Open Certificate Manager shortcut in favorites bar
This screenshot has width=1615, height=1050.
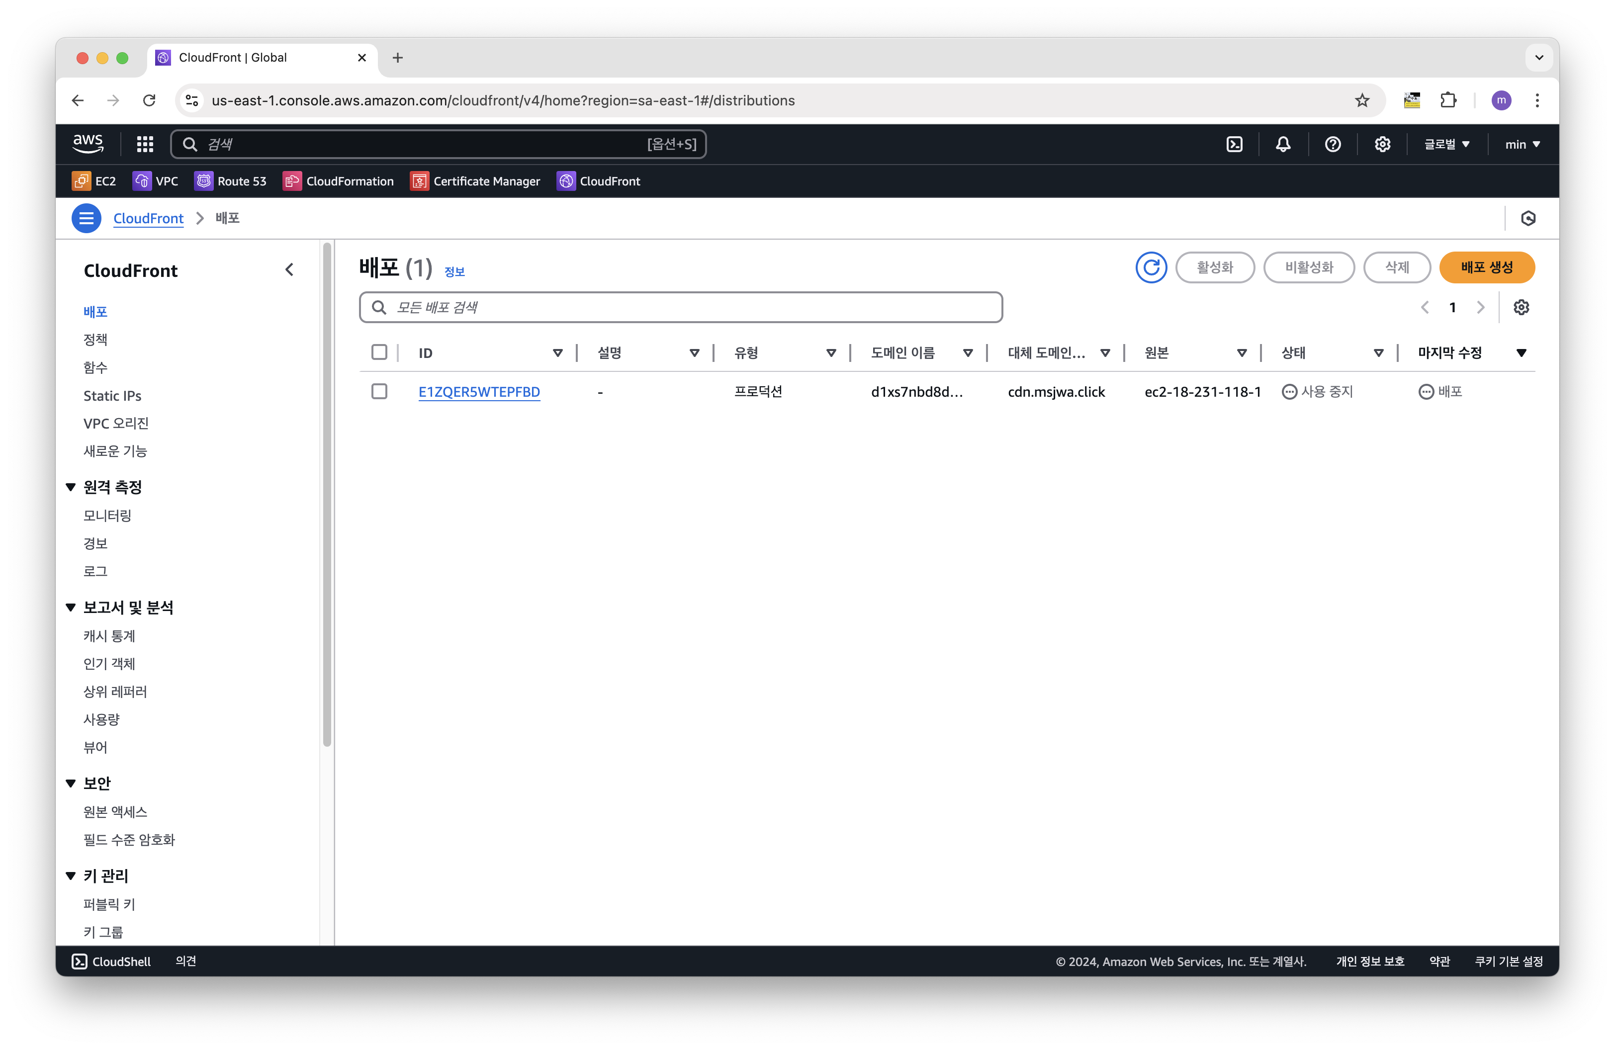click(475, 181)
